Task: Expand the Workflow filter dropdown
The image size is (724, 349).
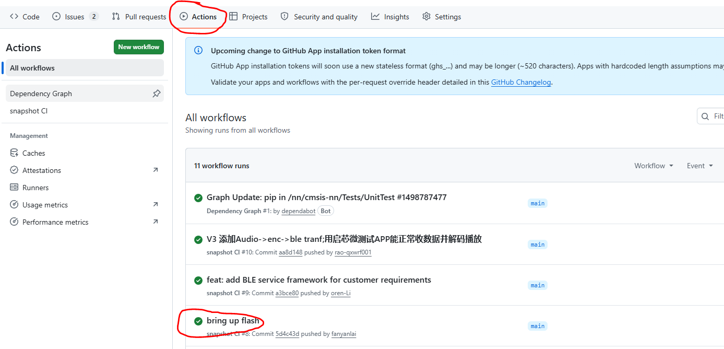Action: [x=654, y=166]
